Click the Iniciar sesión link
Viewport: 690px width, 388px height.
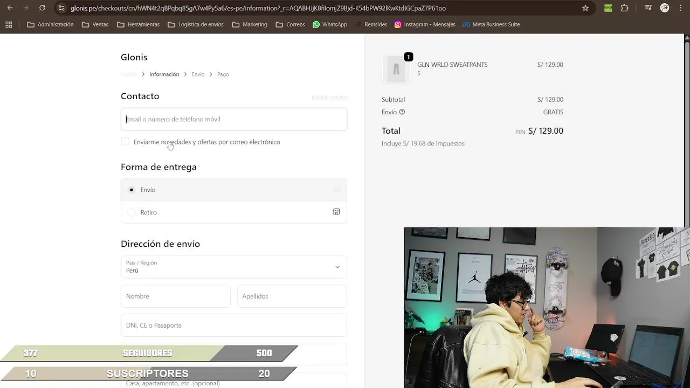tap(329, 97)
